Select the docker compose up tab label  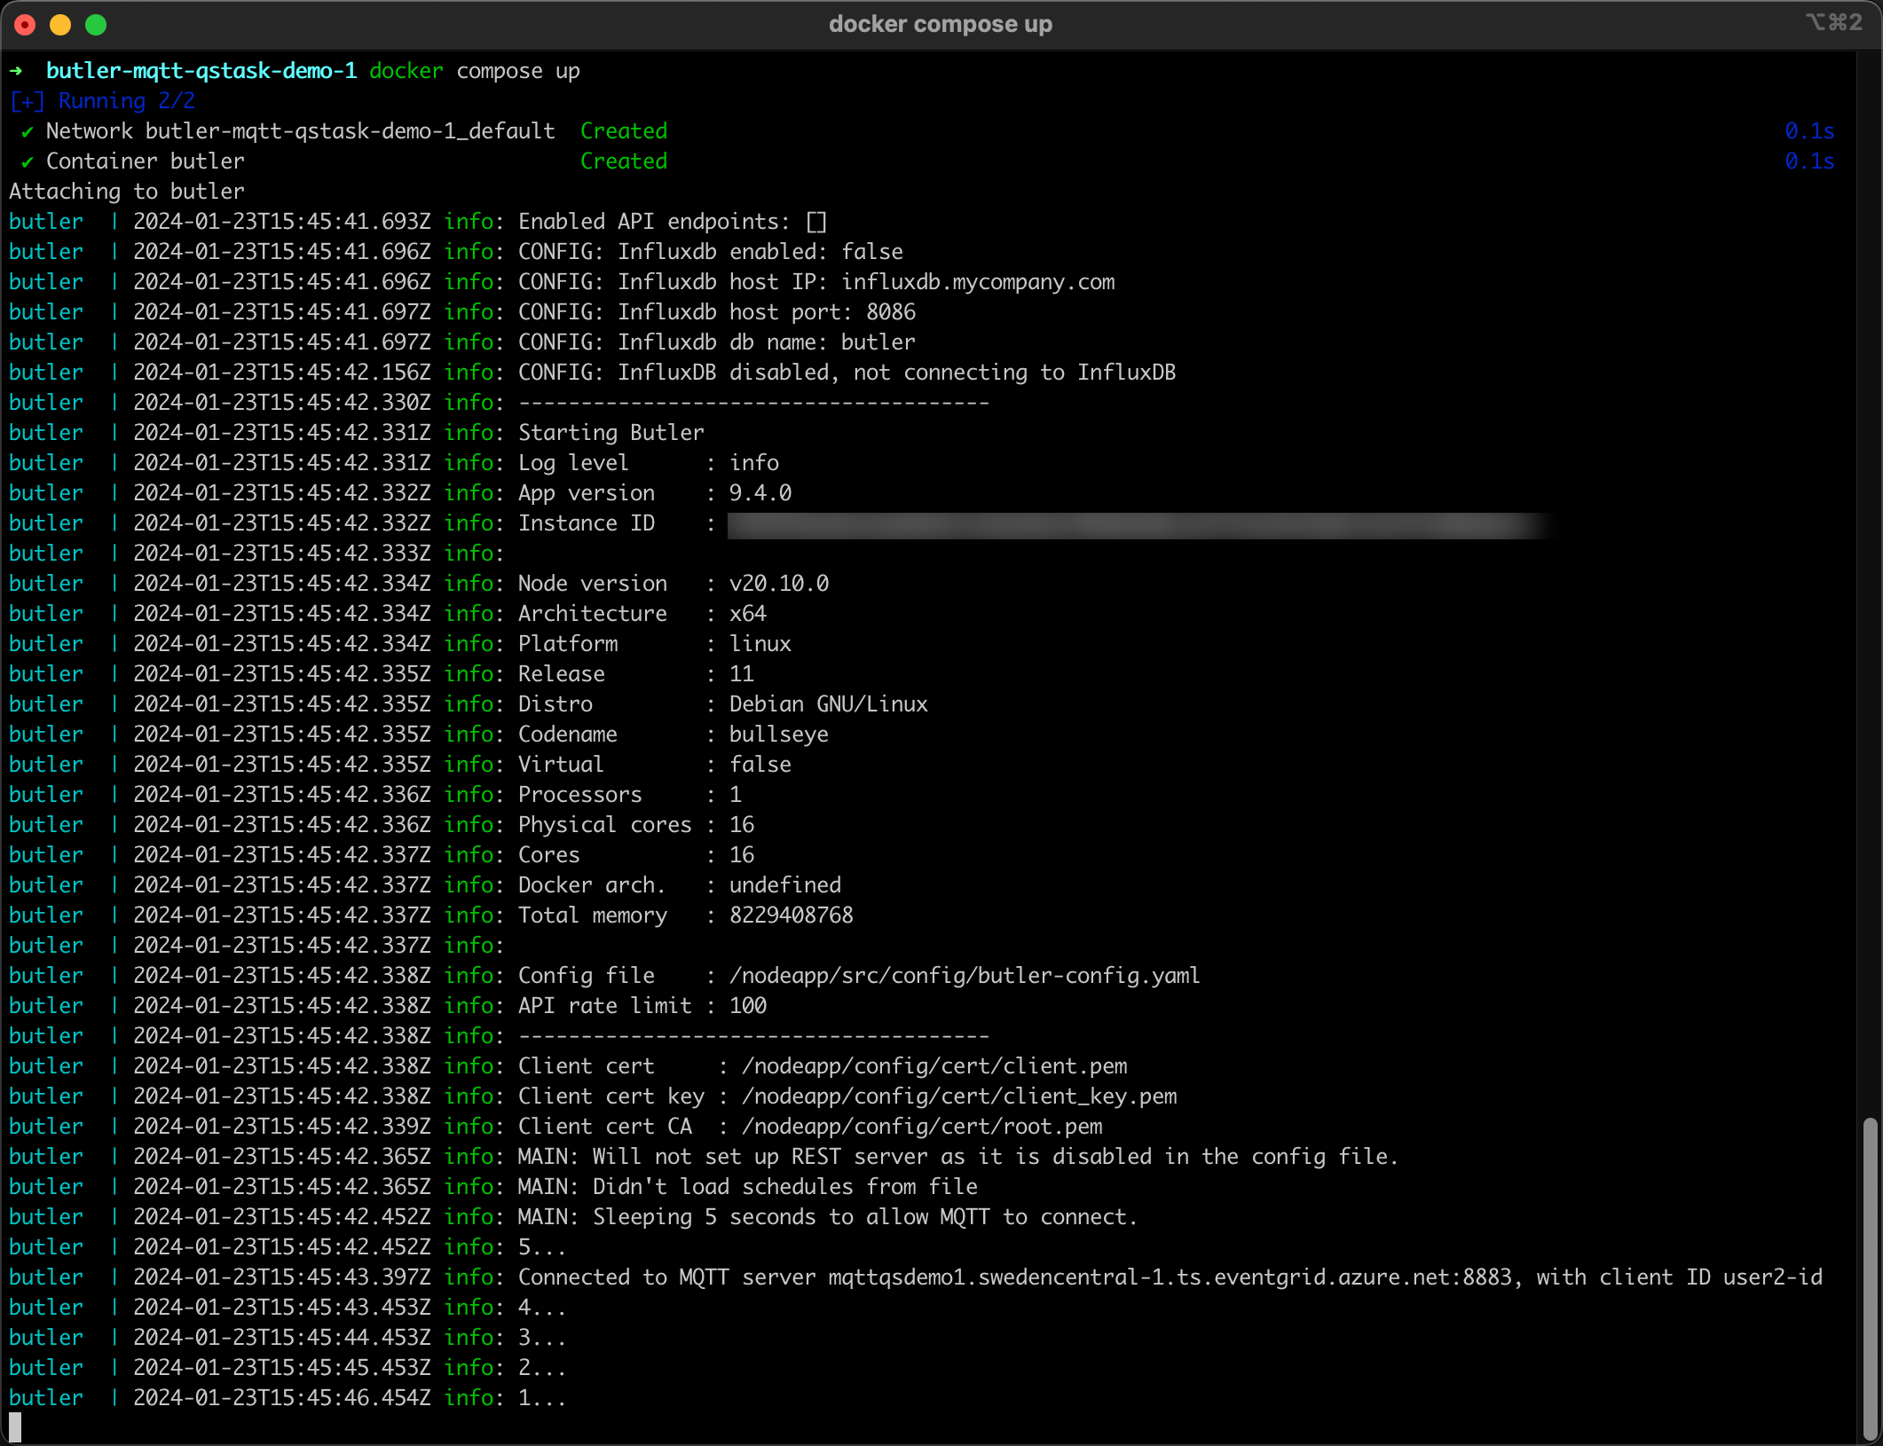pyautogui.click(x=940, y=23)
